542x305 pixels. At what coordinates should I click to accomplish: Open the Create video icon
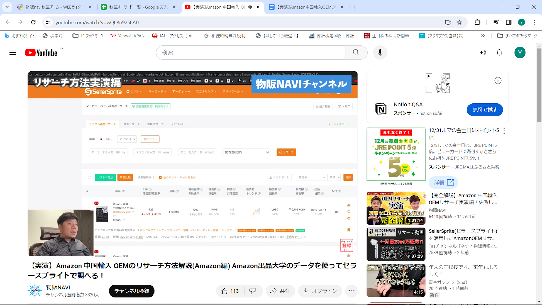tap(482, 53)
